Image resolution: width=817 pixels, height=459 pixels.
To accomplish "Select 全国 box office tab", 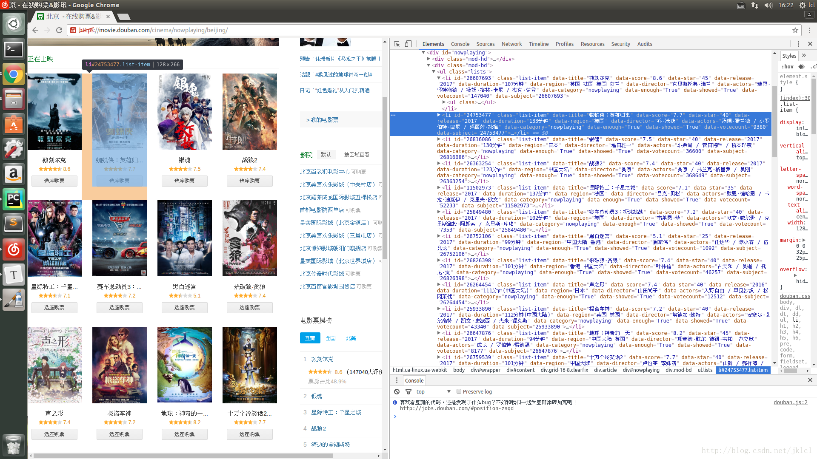I will point(331,338).
